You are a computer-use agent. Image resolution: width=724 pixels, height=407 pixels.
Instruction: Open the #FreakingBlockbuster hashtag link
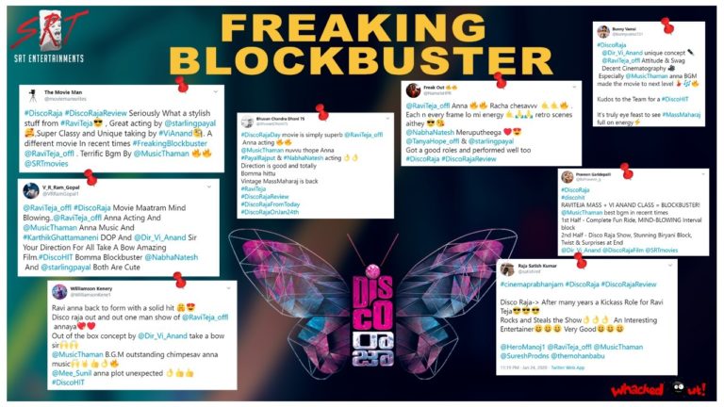point(170,143)
